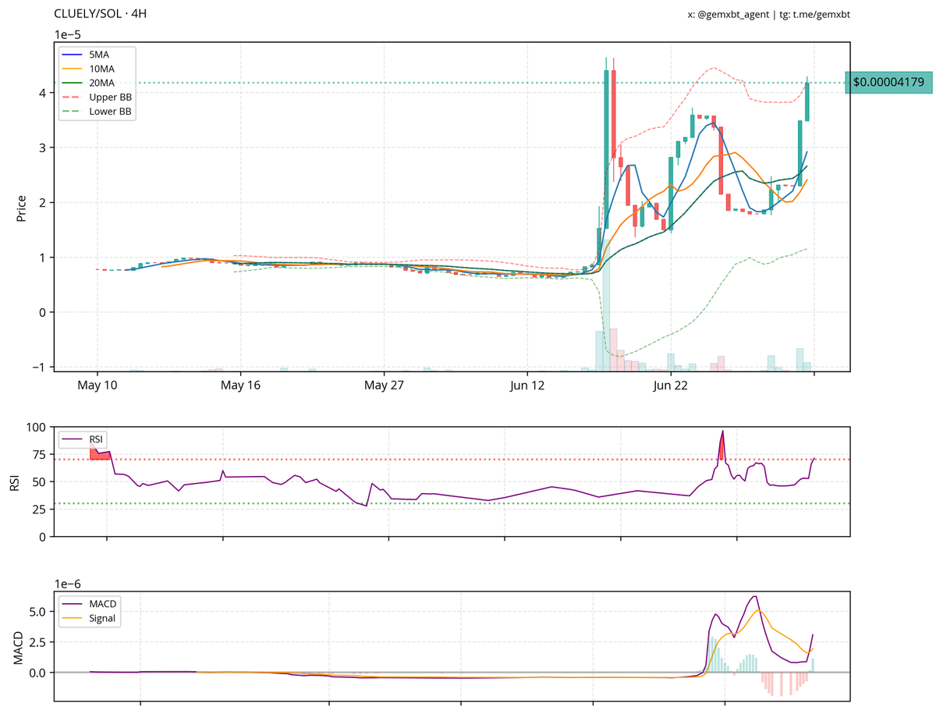
Task: Click the RSI 100 tick label
Action: point(37,428)
